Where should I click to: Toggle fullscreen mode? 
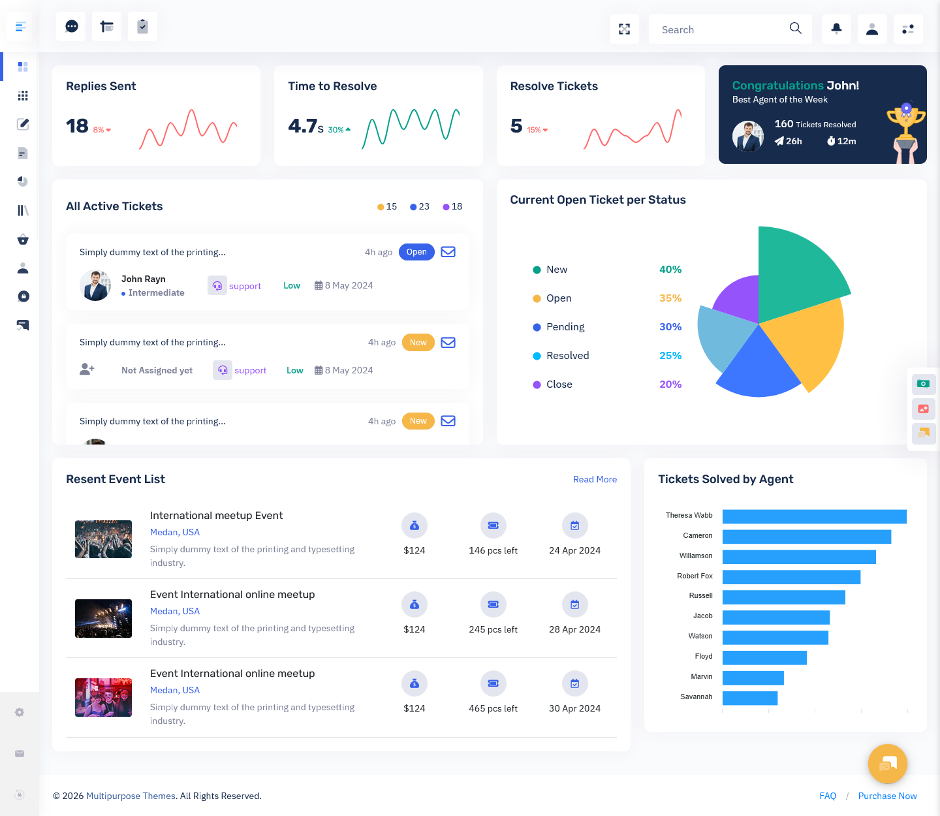click(624, 29)
